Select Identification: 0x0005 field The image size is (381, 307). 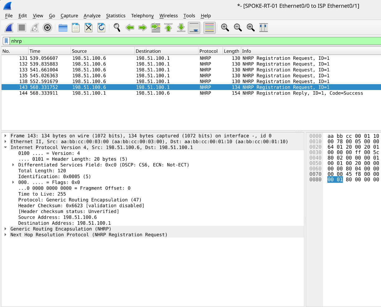[x=54, y=177]
